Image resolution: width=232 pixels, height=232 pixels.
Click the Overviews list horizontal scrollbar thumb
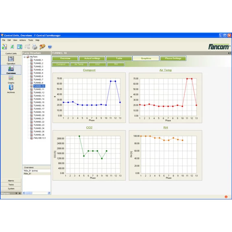pos(29,193)
